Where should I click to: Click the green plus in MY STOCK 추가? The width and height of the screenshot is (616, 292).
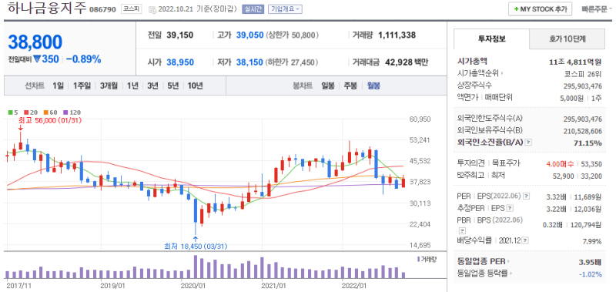coord(516,9)
